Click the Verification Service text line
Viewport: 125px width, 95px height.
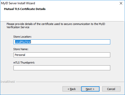click(18, 27)
